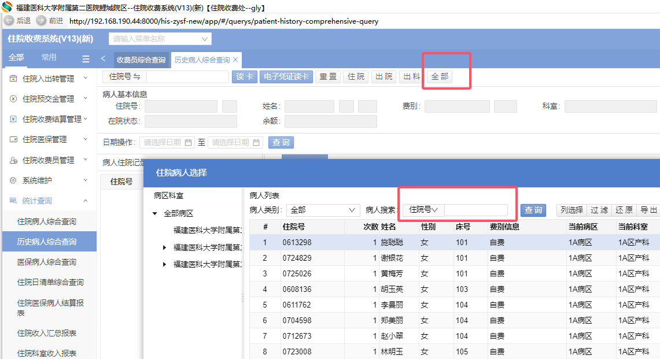660x359 pixels.
Task: Click the 列选择 button
Action: tap(571, 210)
